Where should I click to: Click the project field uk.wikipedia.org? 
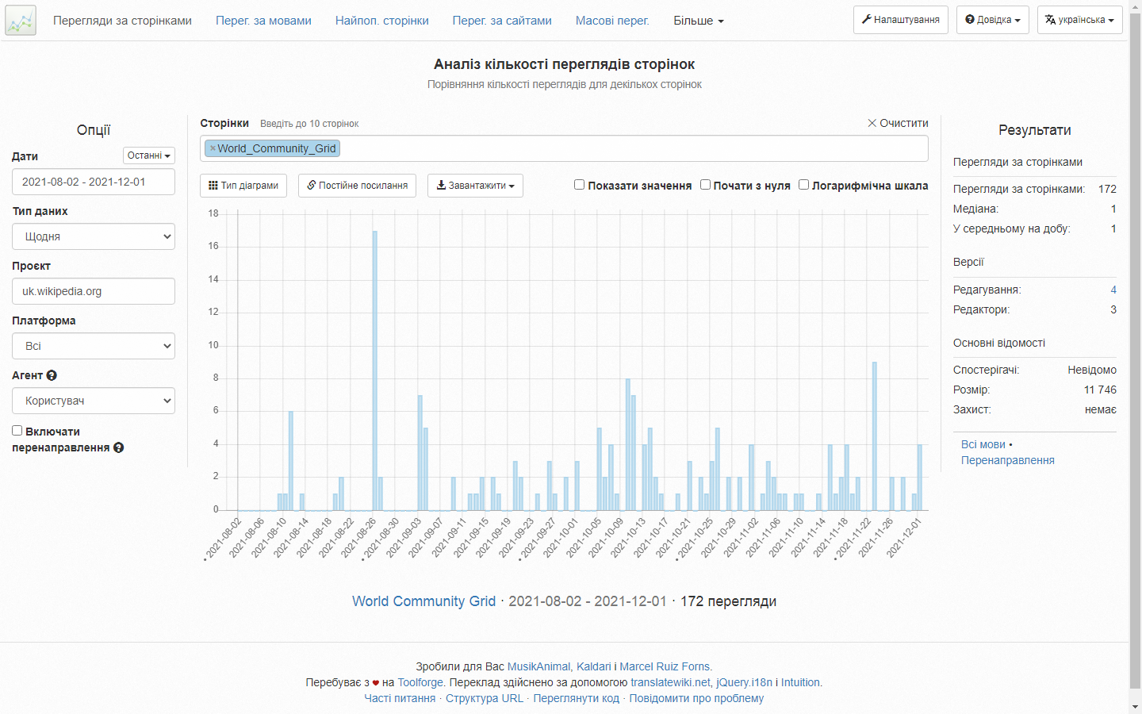coord(94,291)
